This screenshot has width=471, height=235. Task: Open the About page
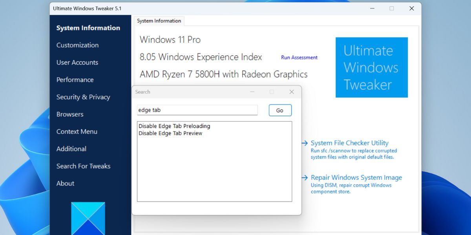[65, 183]
